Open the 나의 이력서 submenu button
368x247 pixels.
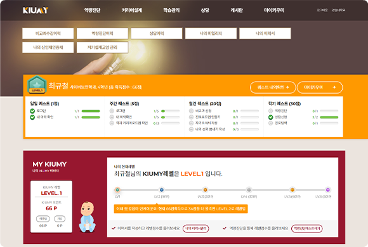[x=265, y=34]
